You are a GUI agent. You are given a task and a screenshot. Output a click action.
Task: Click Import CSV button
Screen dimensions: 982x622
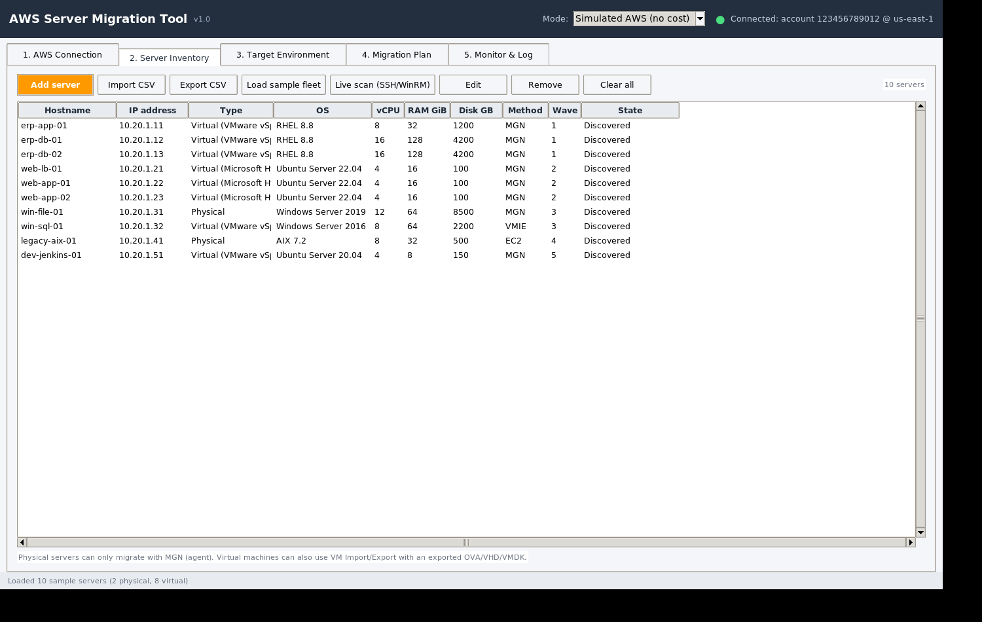[x=132, y=84]
